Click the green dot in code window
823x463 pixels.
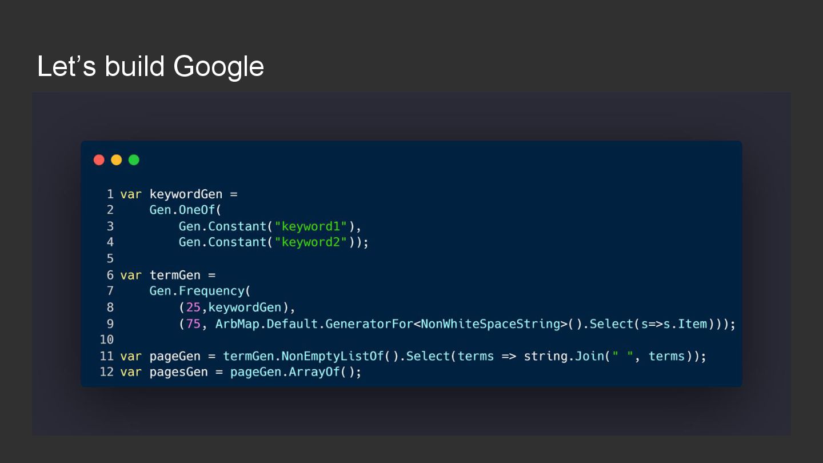(x=134, y=160)
